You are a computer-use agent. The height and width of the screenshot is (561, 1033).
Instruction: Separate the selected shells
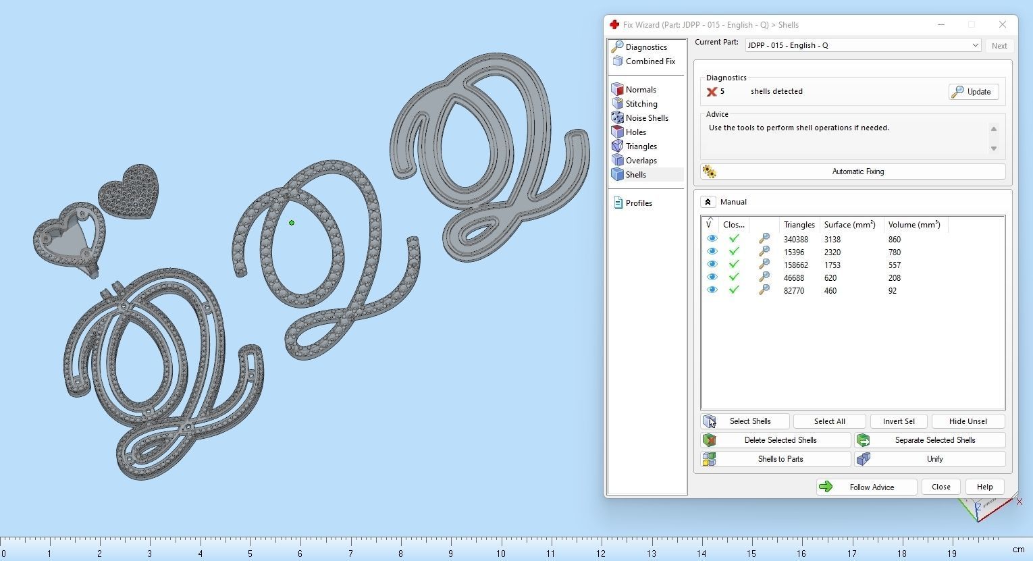click(930, 440)
